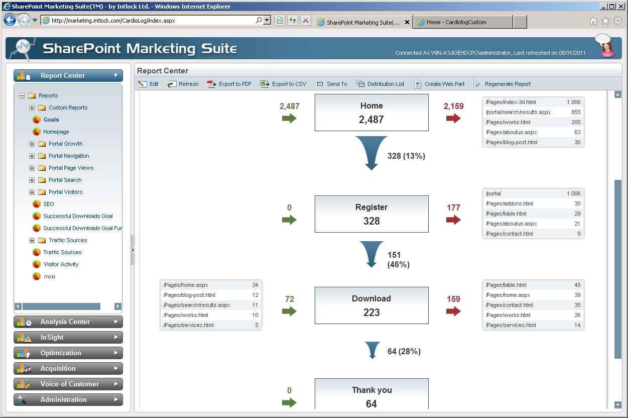Click the Register funnel step box
628x418 pixels.
[371, 214]
